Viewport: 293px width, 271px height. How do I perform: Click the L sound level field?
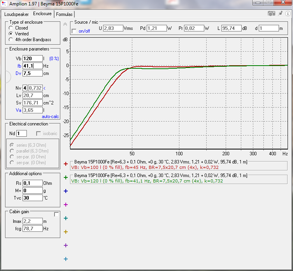pos(232,28)
